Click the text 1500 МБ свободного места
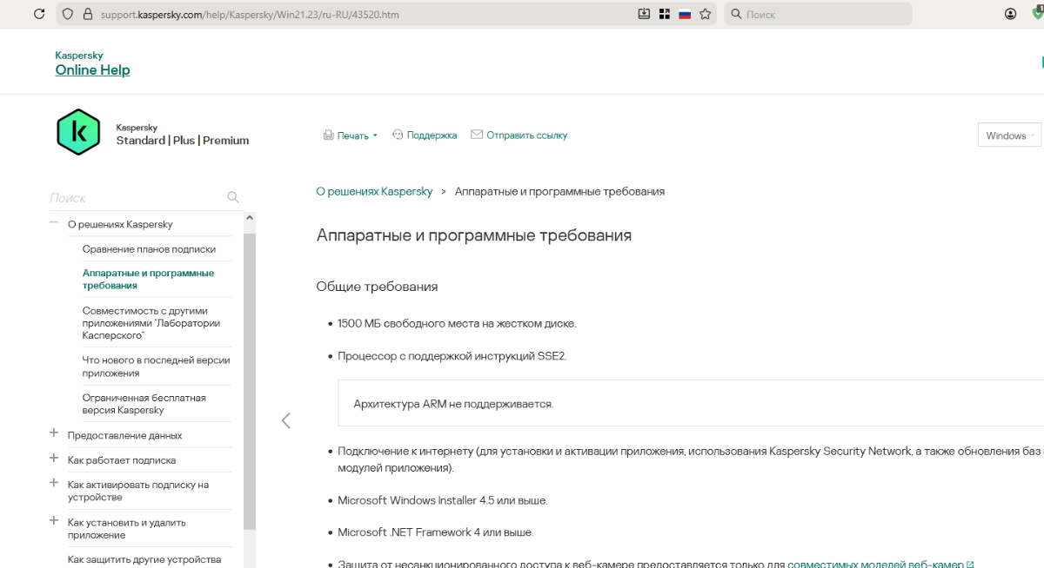1044x568 pixels. click(457, 323)
